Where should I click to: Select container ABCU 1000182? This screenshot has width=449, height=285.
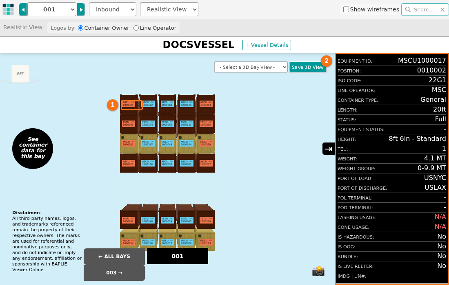click(x=148, y=104)
